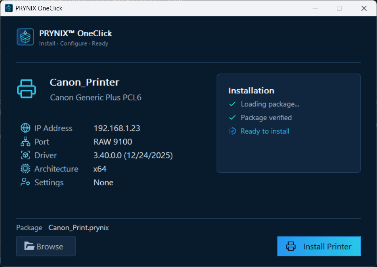Click the Architecture label
The image size is (377, 267).
point(56,169)
